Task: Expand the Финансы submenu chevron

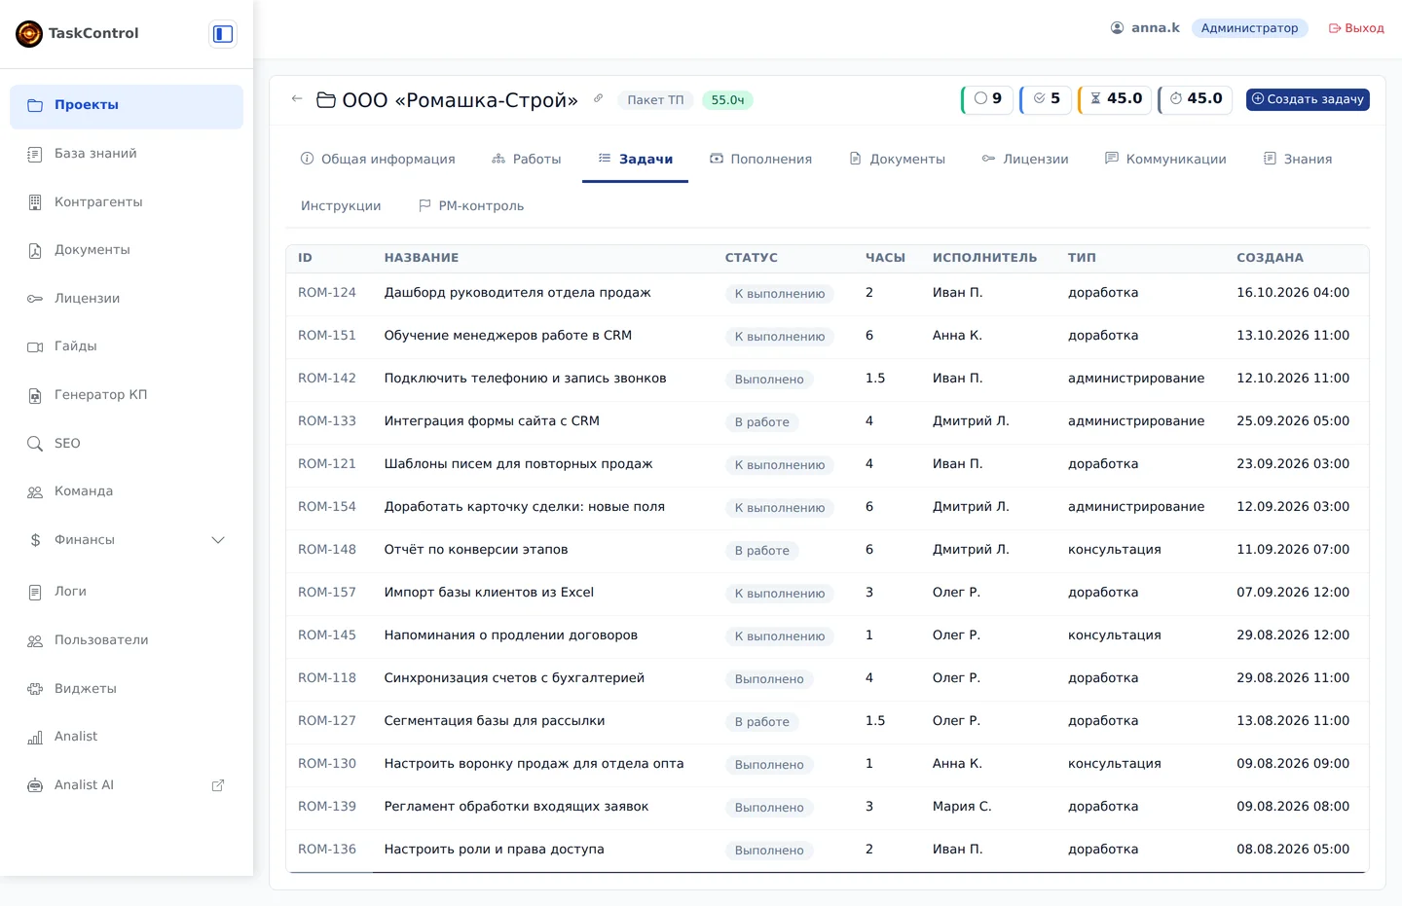Action: [x=218, y=540]
